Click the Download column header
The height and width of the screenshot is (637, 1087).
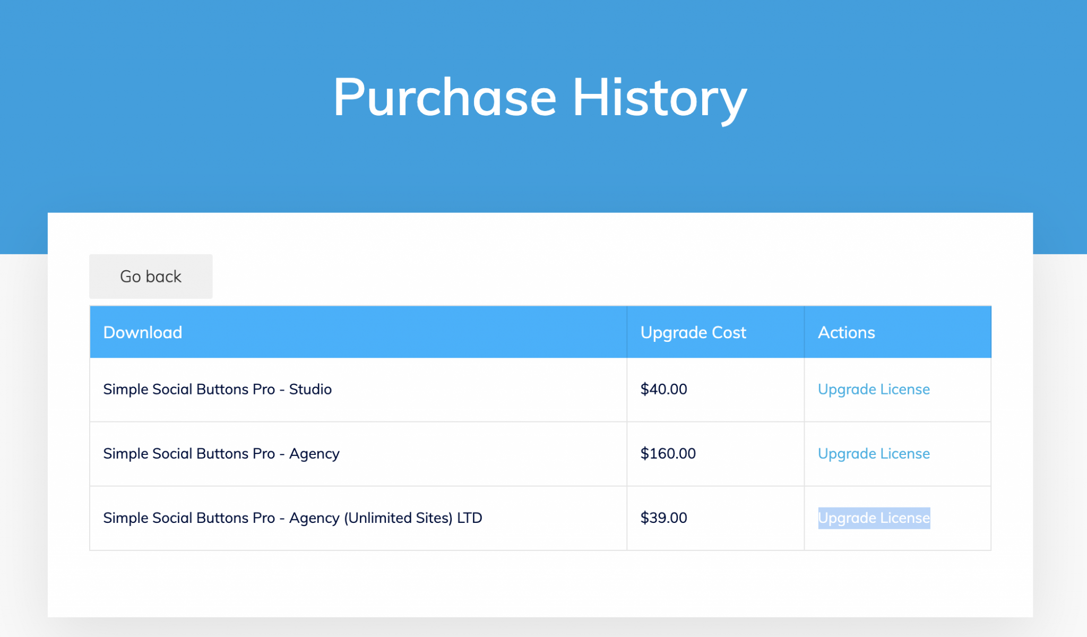pos(142,332)
